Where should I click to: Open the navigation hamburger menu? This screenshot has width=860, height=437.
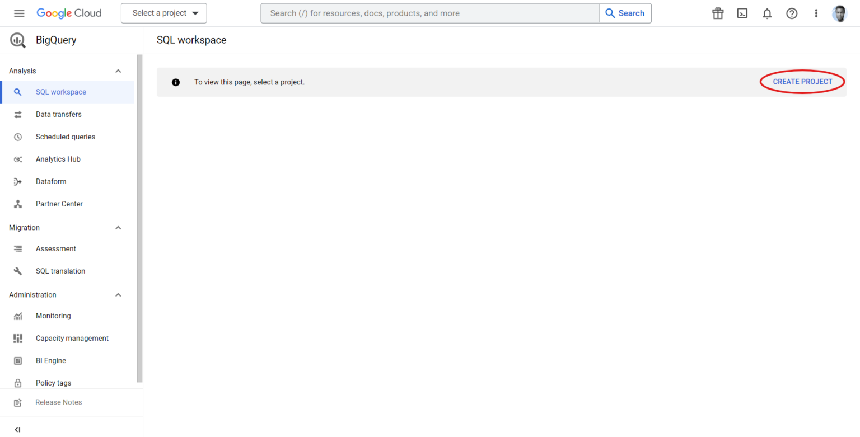[x=19, y=13]
